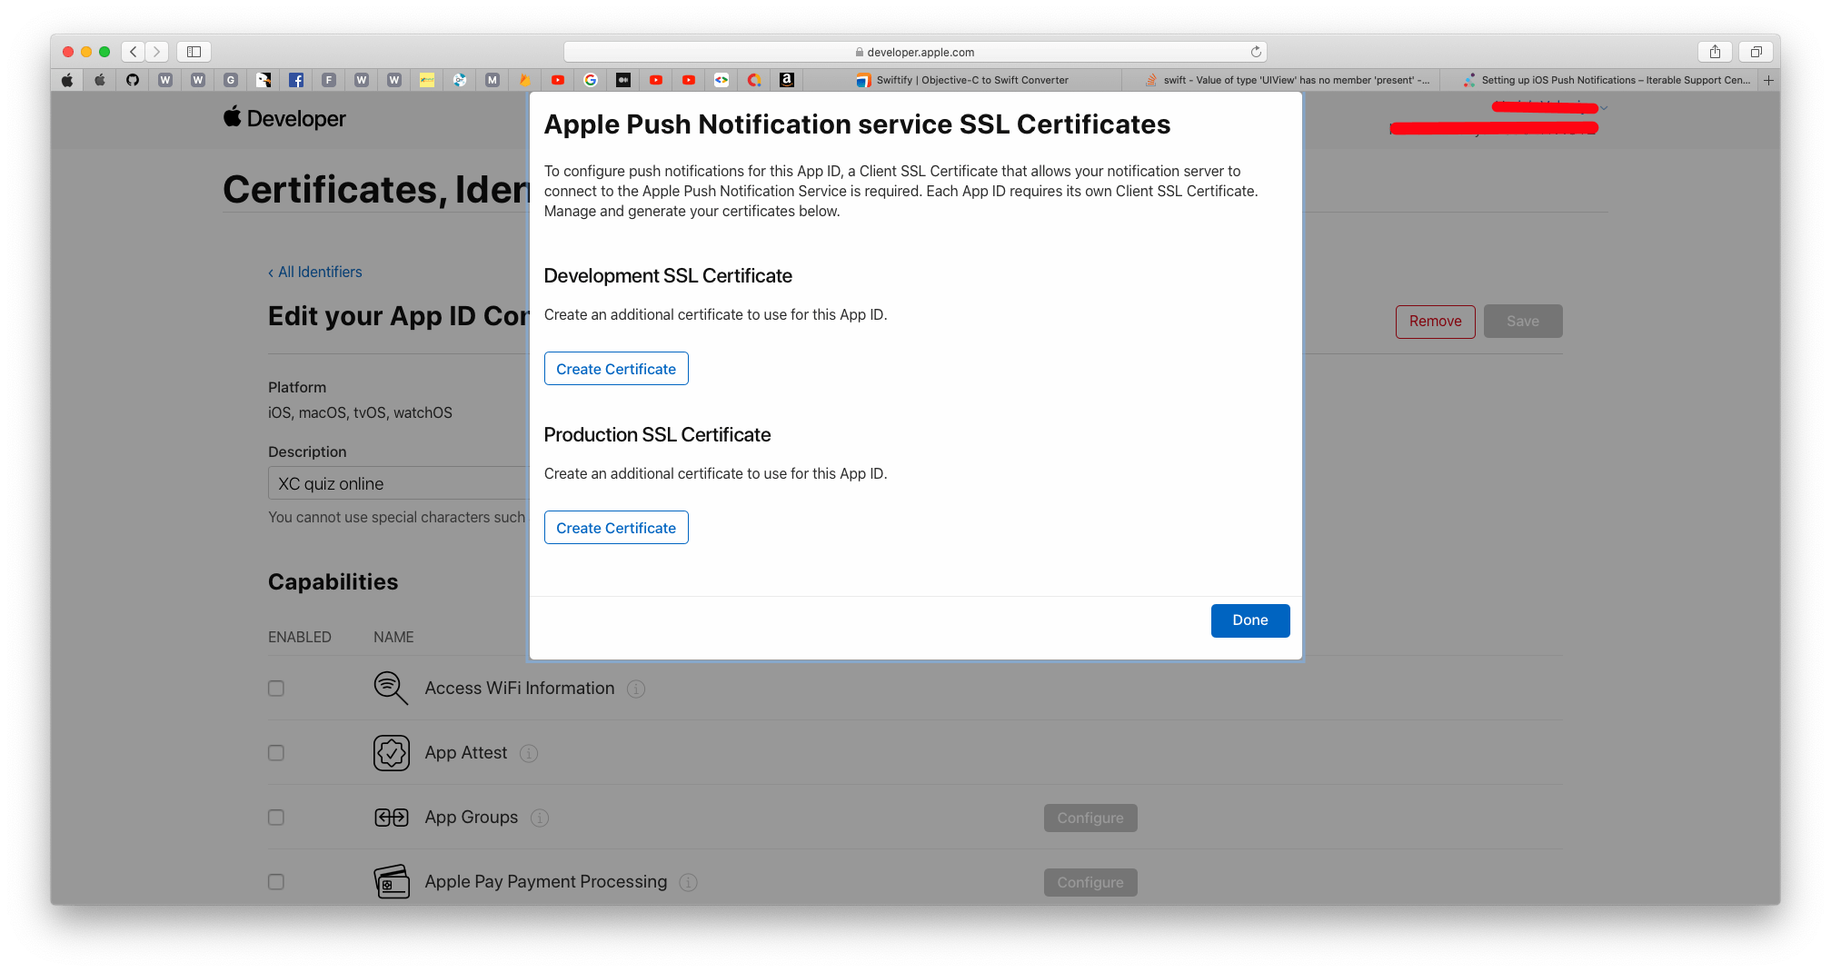1831x972 pixels.
Task: Reload the page from the address bar
Action: [x=1256, y=52]
